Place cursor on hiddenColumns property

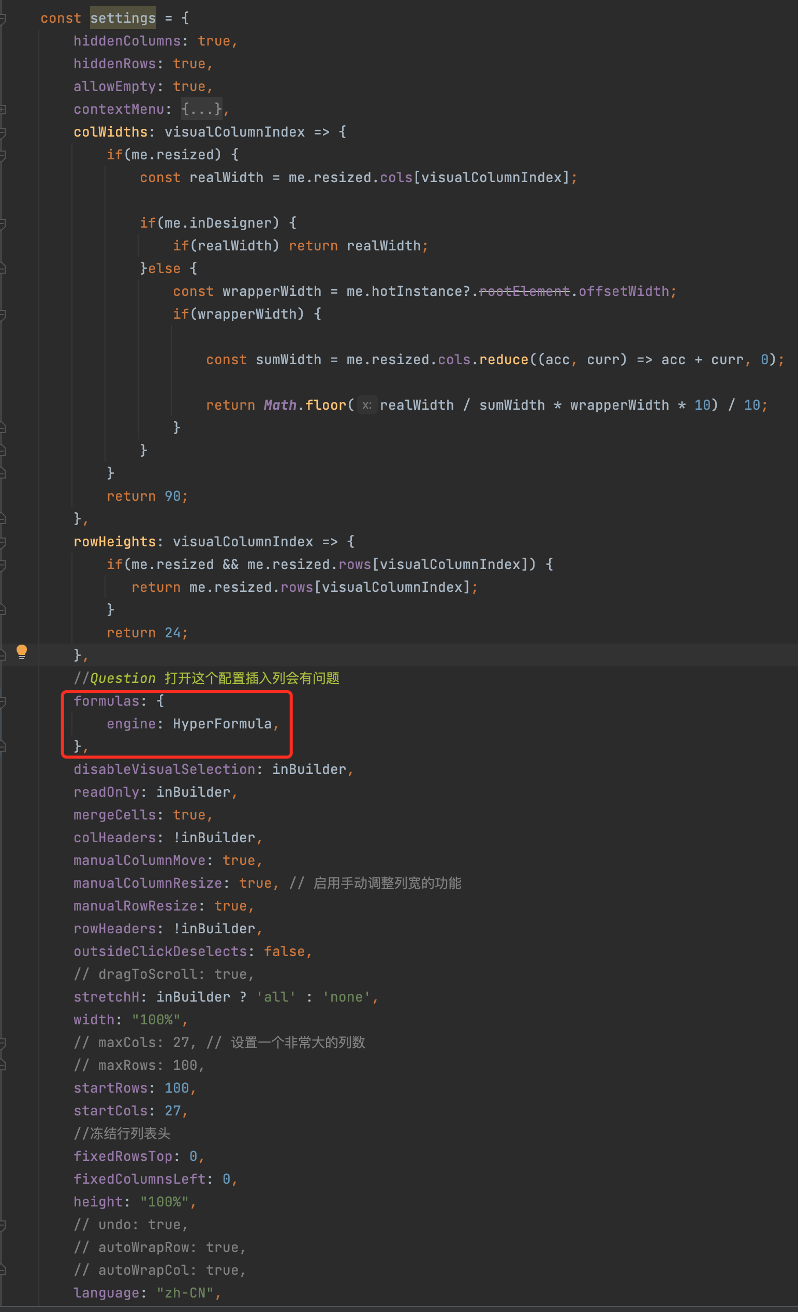click(127, 41)
